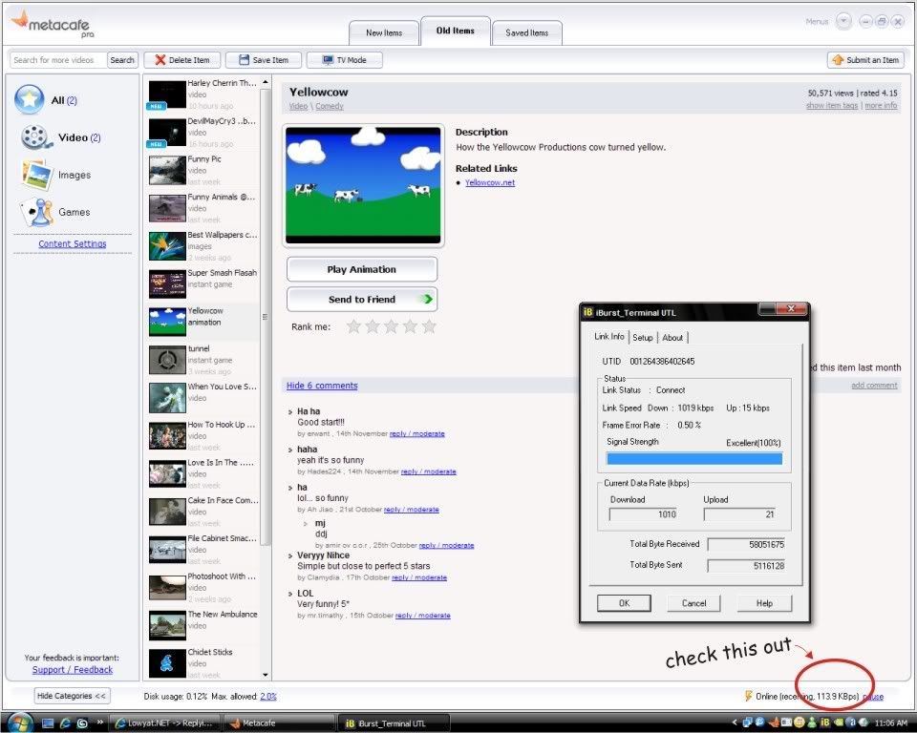This screenshot has width=917, height=733.
Task: Switch to iBurst_Terminal UTL taskbar button
Action: 395,723
